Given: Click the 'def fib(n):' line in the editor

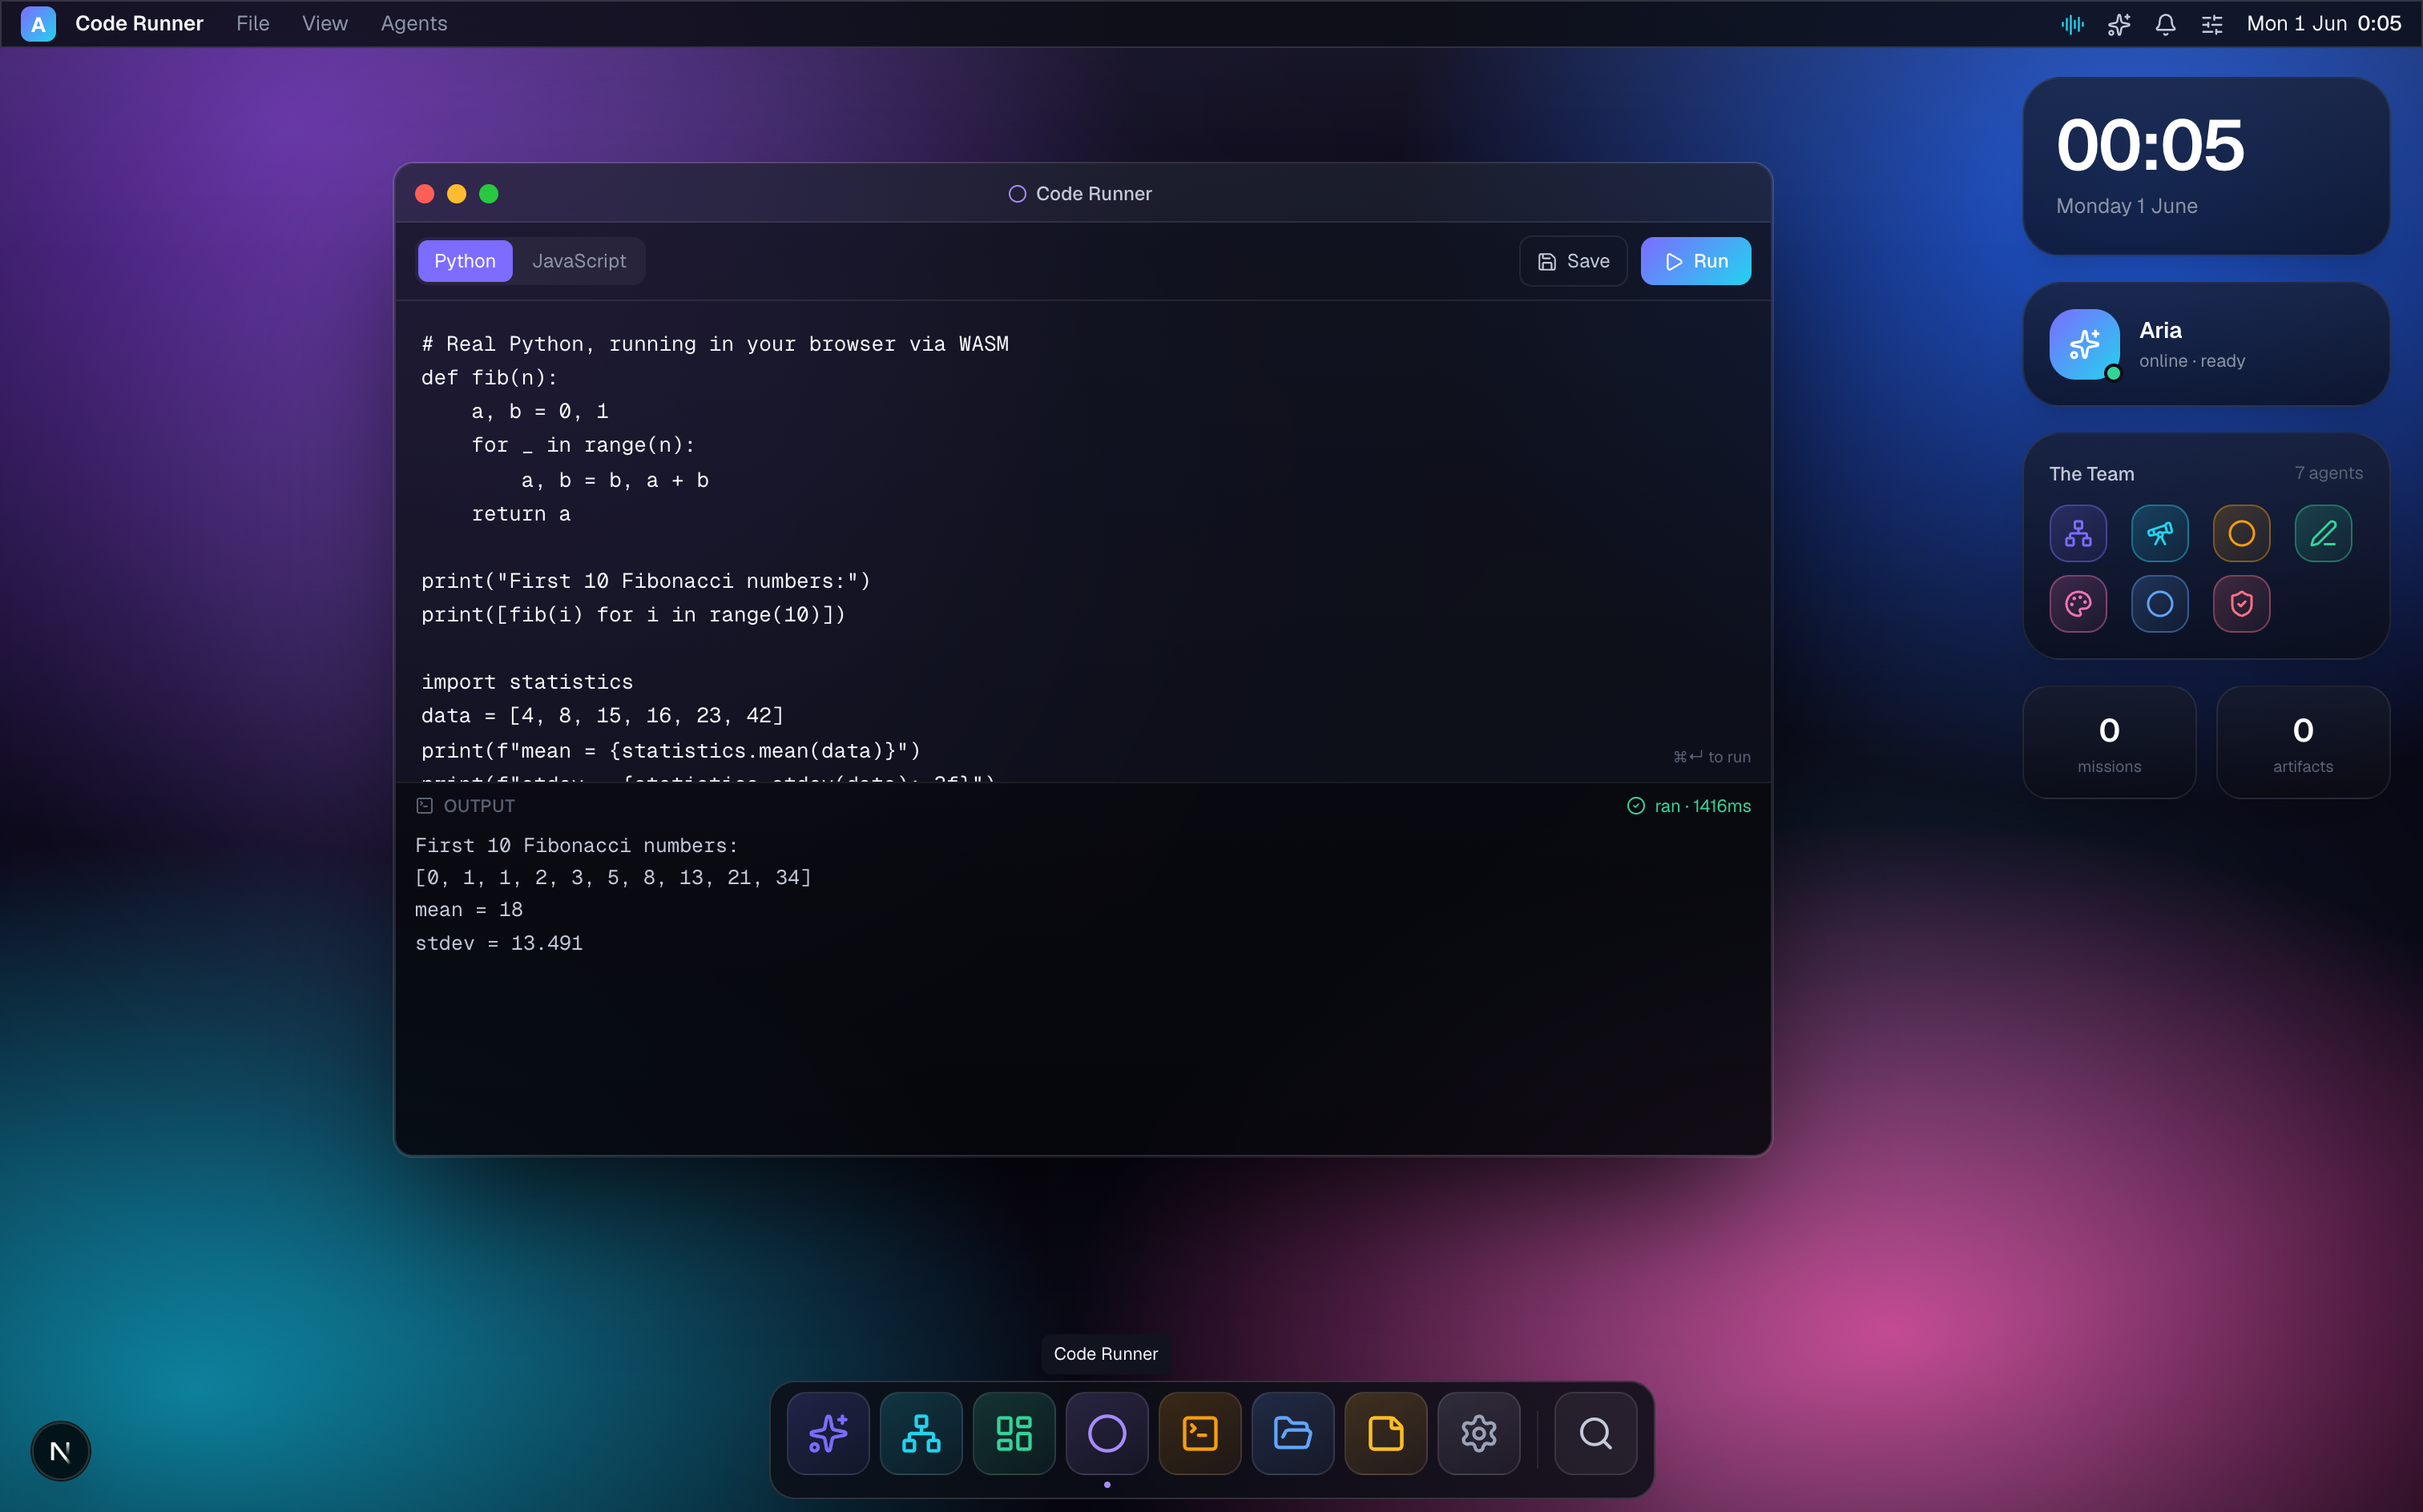Looking at the screenshot, I should [x=490, y=378].
